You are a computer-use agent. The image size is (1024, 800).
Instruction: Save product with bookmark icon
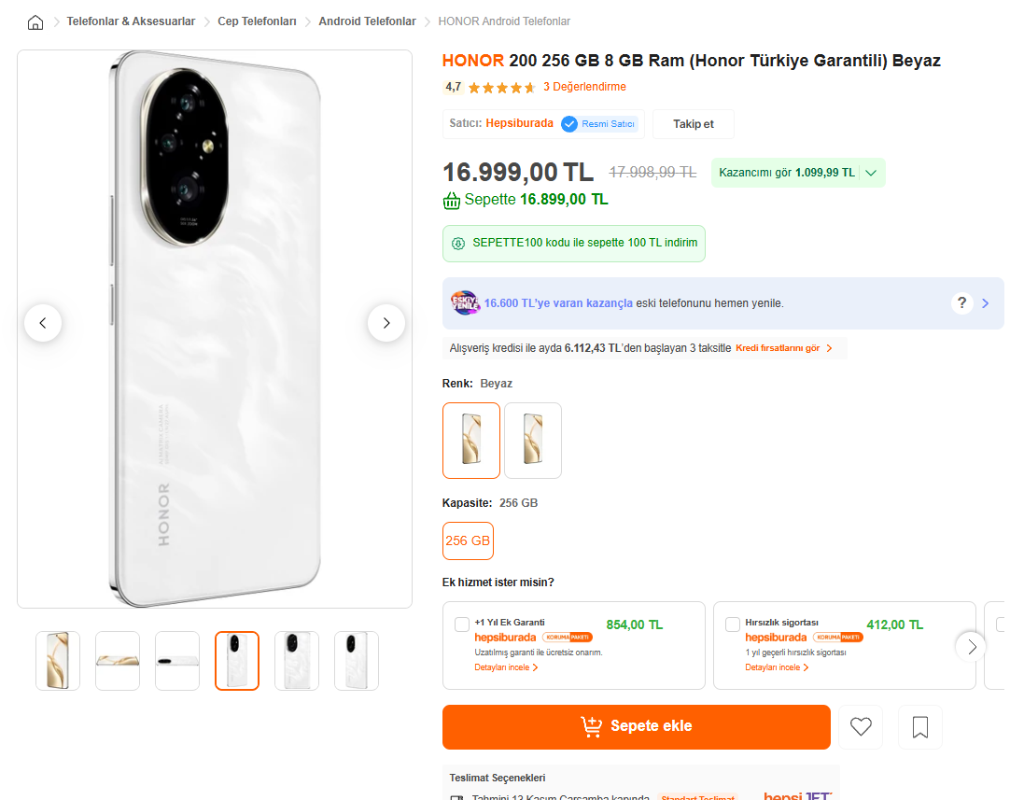coord(920,727)
